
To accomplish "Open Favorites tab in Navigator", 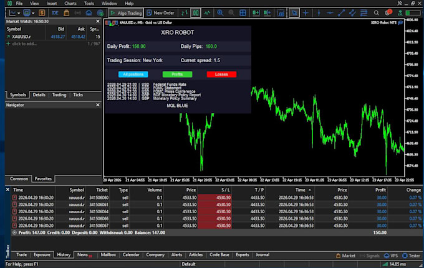I will click(x=43, y=178).
